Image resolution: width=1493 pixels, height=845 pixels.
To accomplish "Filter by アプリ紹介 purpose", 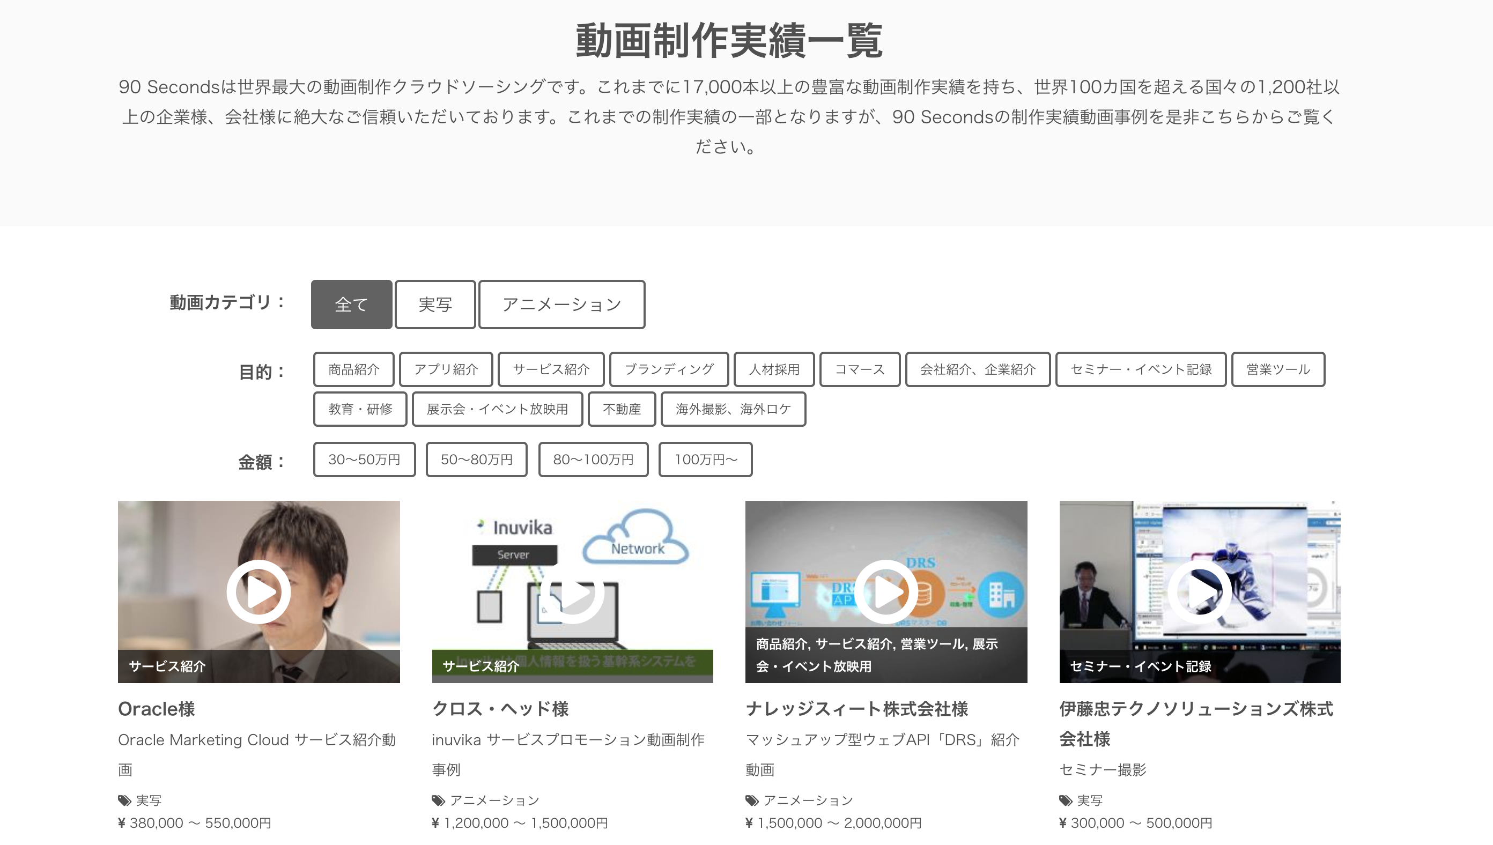I will tap(446, 369).
